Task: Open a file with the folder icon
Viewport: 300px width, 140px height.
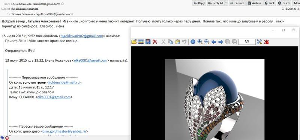Action: click(x=134, y=42)
